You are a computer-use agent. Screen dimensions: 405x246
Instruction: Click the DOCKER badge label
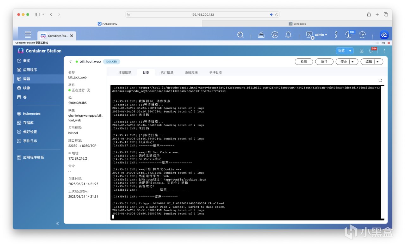(111, 62)
